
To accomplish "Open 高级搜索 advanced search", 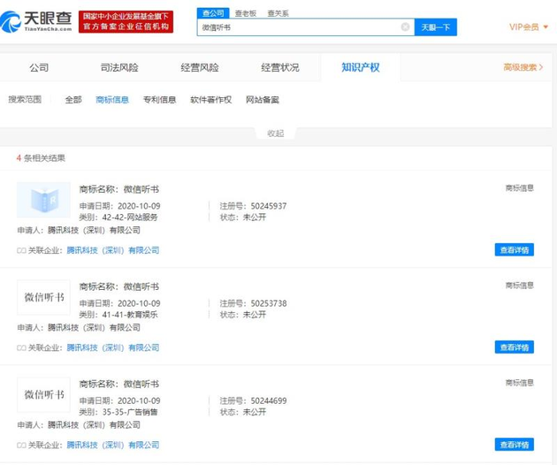I will tap(523, 67).
